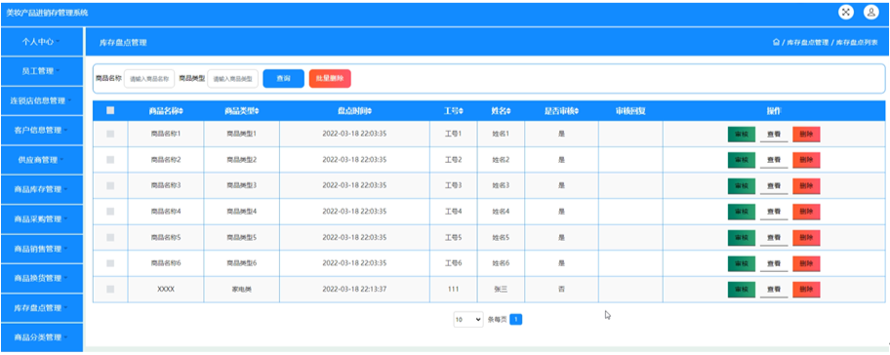Screen dimensions: 890x355
Task: Sort by 姓名 column arrows
Action: (508, 111)
